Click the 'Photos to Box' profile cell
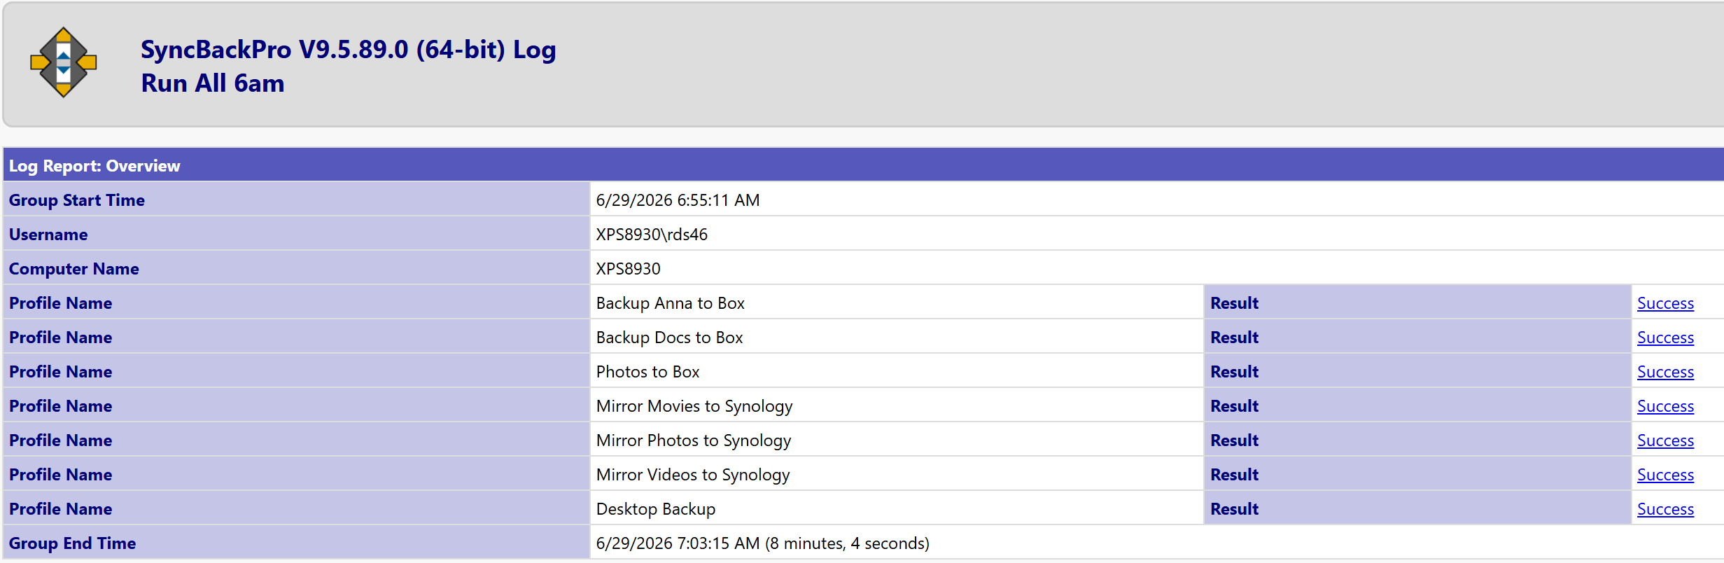 point(897,372)
